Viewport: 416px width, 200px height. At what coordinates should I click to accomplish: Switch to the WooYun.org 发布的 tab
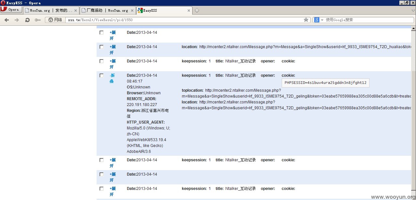[51, 10]
